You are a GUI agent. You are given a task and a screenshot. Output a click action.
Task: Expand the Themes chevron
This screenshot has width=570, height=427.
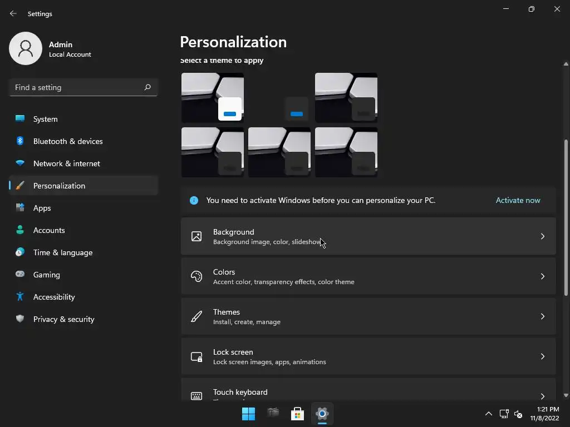point(542,316)
